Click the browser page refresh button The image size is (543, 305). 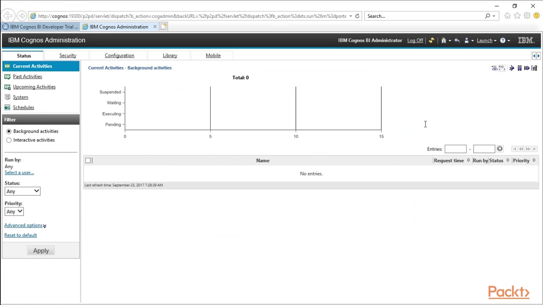(x=357, y=16)
